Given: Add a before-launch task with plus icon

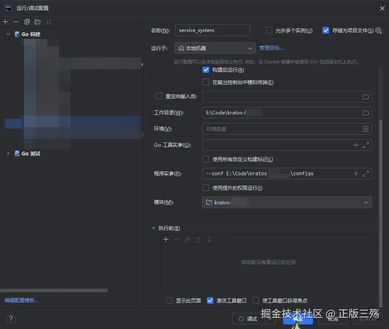Looking at the screenshot, I should point(166,239).
